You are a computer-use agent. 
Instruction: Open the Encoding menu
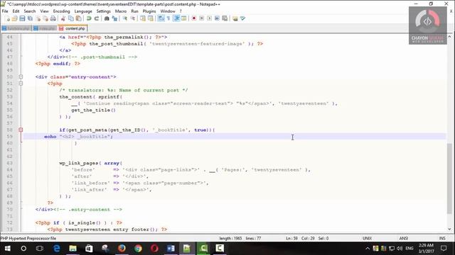(x=62, y=11)
